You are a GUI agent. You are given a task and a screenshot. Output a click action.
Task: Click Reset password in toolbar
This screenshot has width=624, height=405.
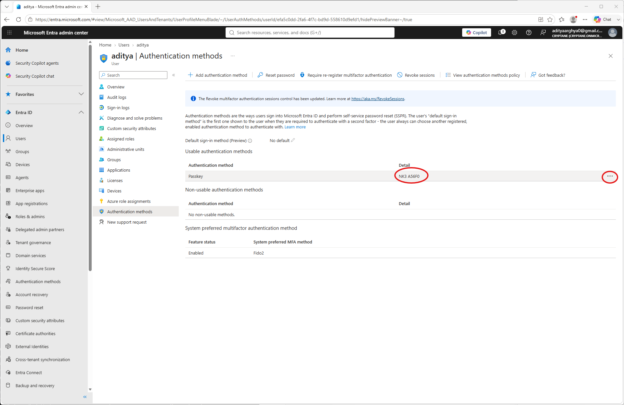[276, 75]
